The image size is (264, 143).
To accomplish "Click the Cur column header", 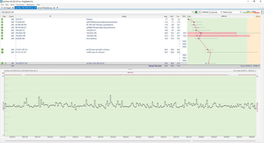I will 178,16.
